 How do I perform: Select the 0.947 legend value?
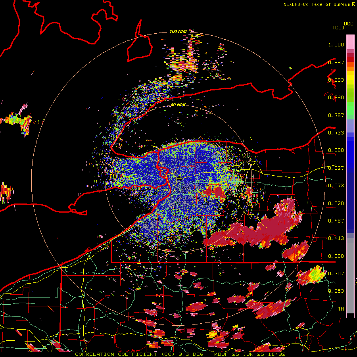[x=336, y=62]
